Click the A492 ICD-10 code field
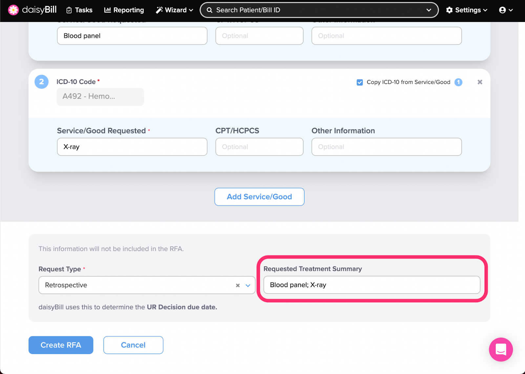 100,96
